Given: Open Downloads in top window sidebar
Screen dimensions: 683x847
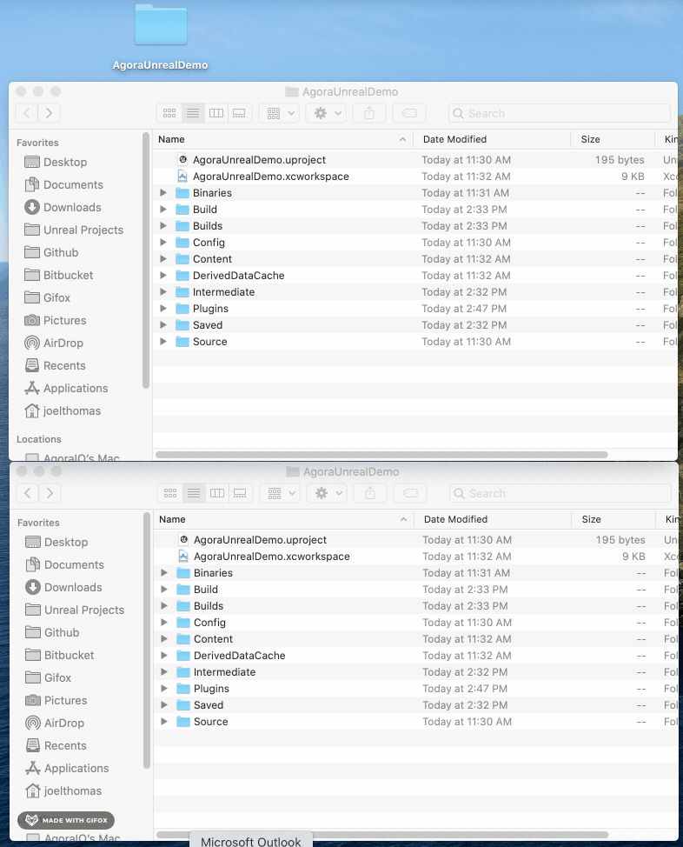Looking at the screenshot, I should pos(63,208).
